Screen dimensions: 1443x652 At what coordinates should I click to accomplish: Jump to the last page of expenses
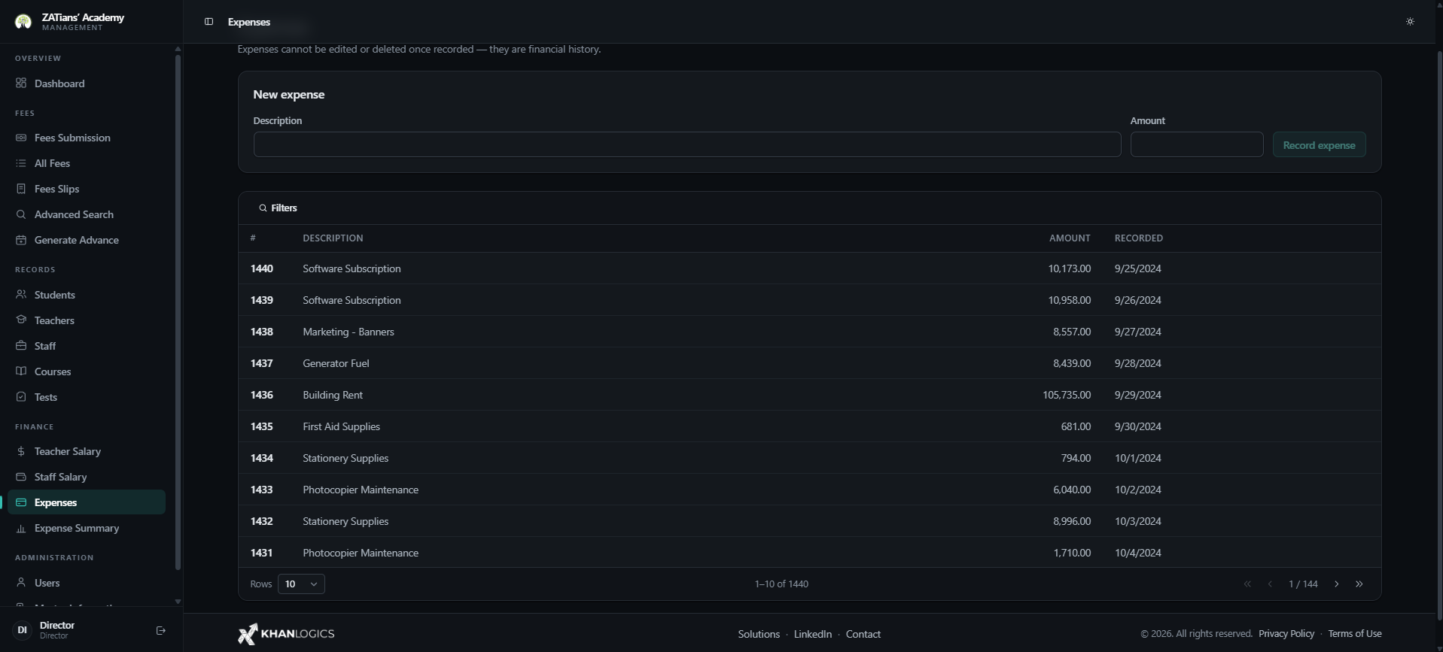point(1359,584)
